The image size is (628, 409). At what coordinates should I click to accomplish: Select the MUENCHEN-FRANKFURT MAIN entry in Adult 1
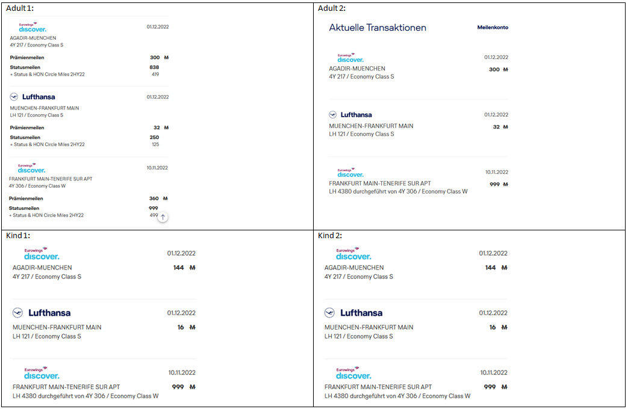click(x=45, y=108)
